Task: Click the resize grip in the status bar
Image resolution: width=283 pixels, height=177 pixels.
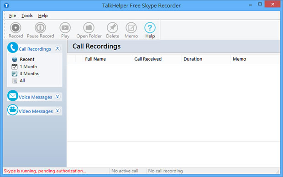Action: click(278, 172)
